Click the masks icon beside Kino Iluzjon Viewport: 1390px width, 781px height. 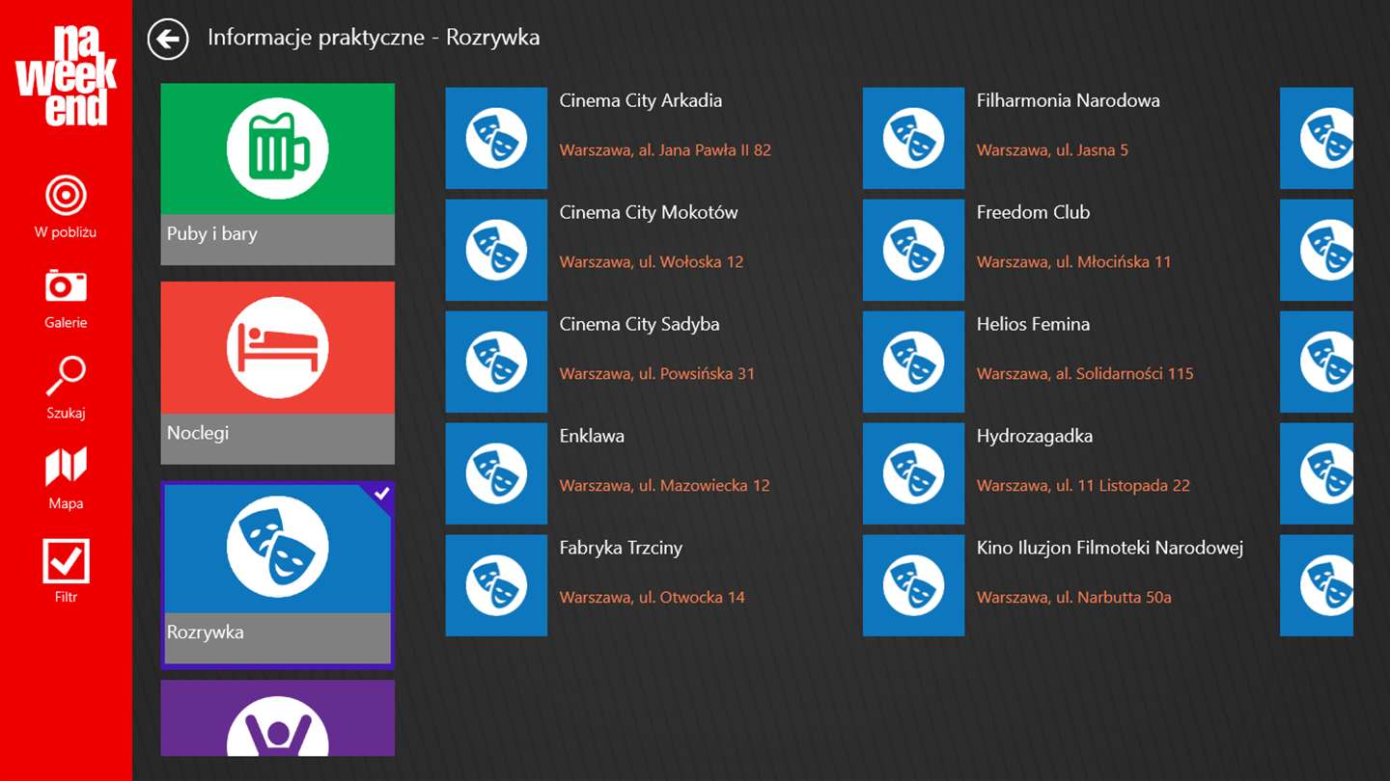(x=913, y=585)
